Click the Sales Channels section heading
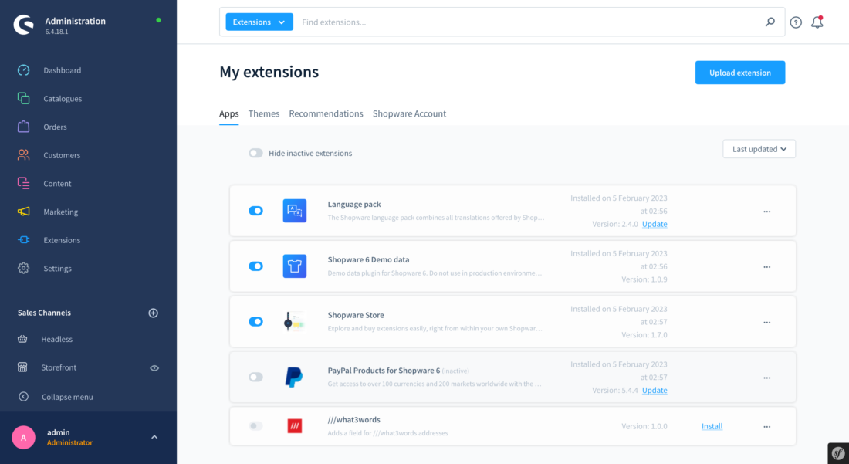The width and height of the screenshot is (849, 464). coord(44,313)
